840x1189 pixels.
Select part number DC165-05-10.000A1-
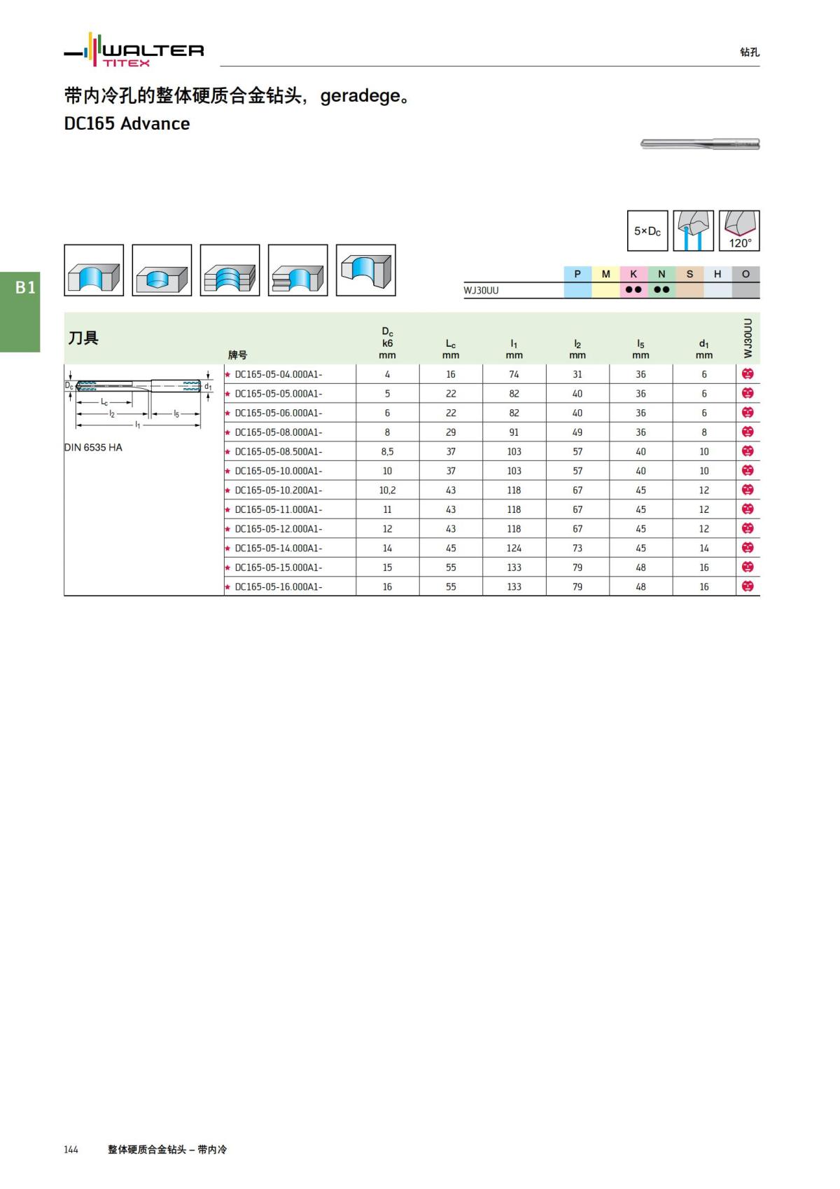279,471
